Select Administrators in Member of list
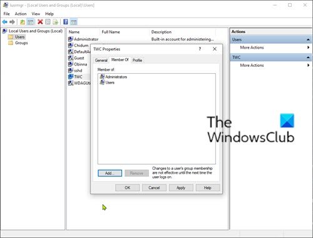The image size is (313, 238). (x=116, y=77)
